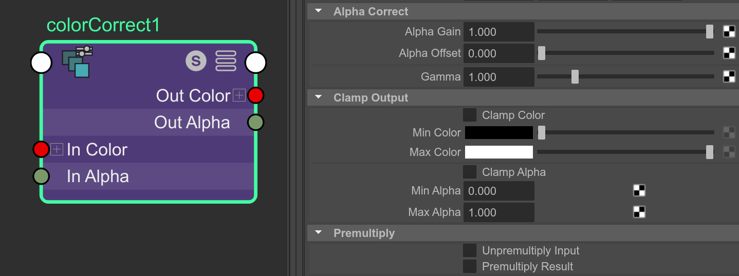Tick the Unpremultiply Input checkbox

470,250
